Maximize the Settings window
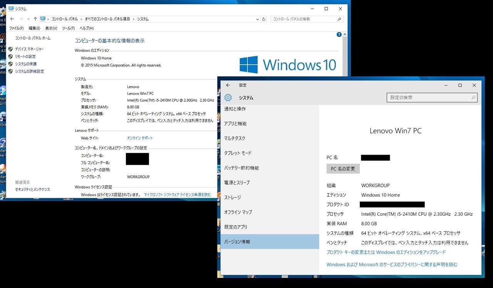The image size is (493, 288). click(x=460, y=85)
